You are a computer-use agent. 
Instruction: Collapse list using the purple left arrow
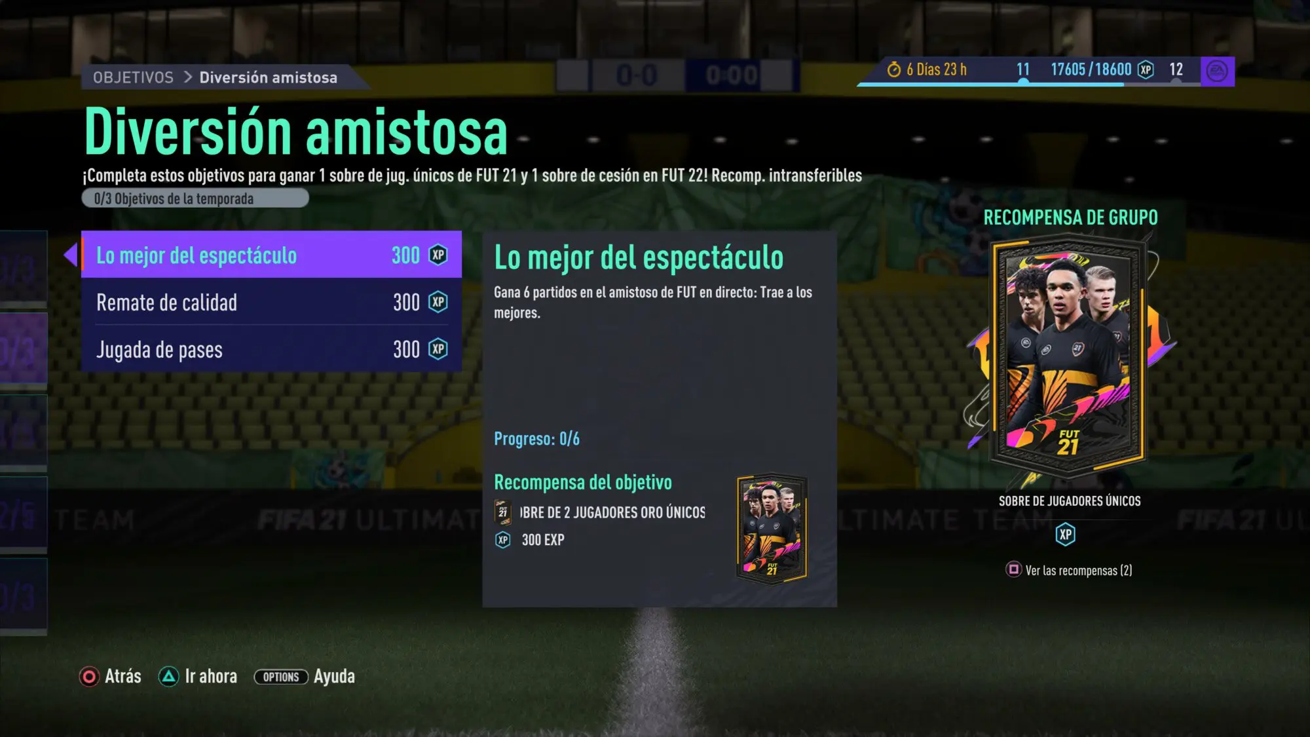(x=71, y=254)
